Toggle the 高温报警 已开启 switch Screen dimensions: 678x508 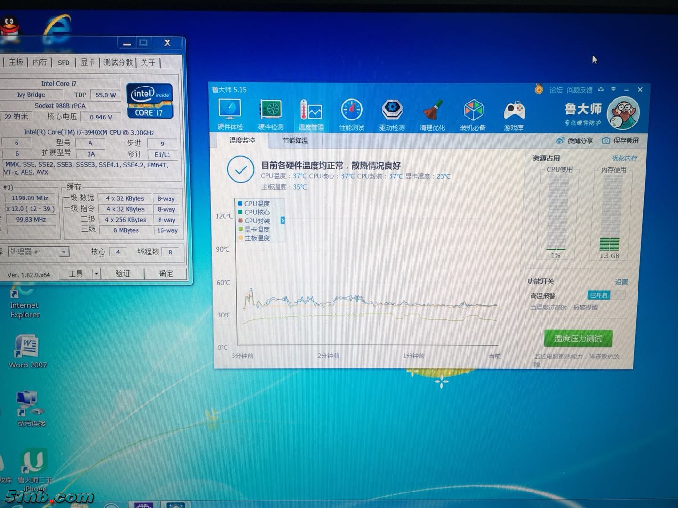(x=606, y=295)
